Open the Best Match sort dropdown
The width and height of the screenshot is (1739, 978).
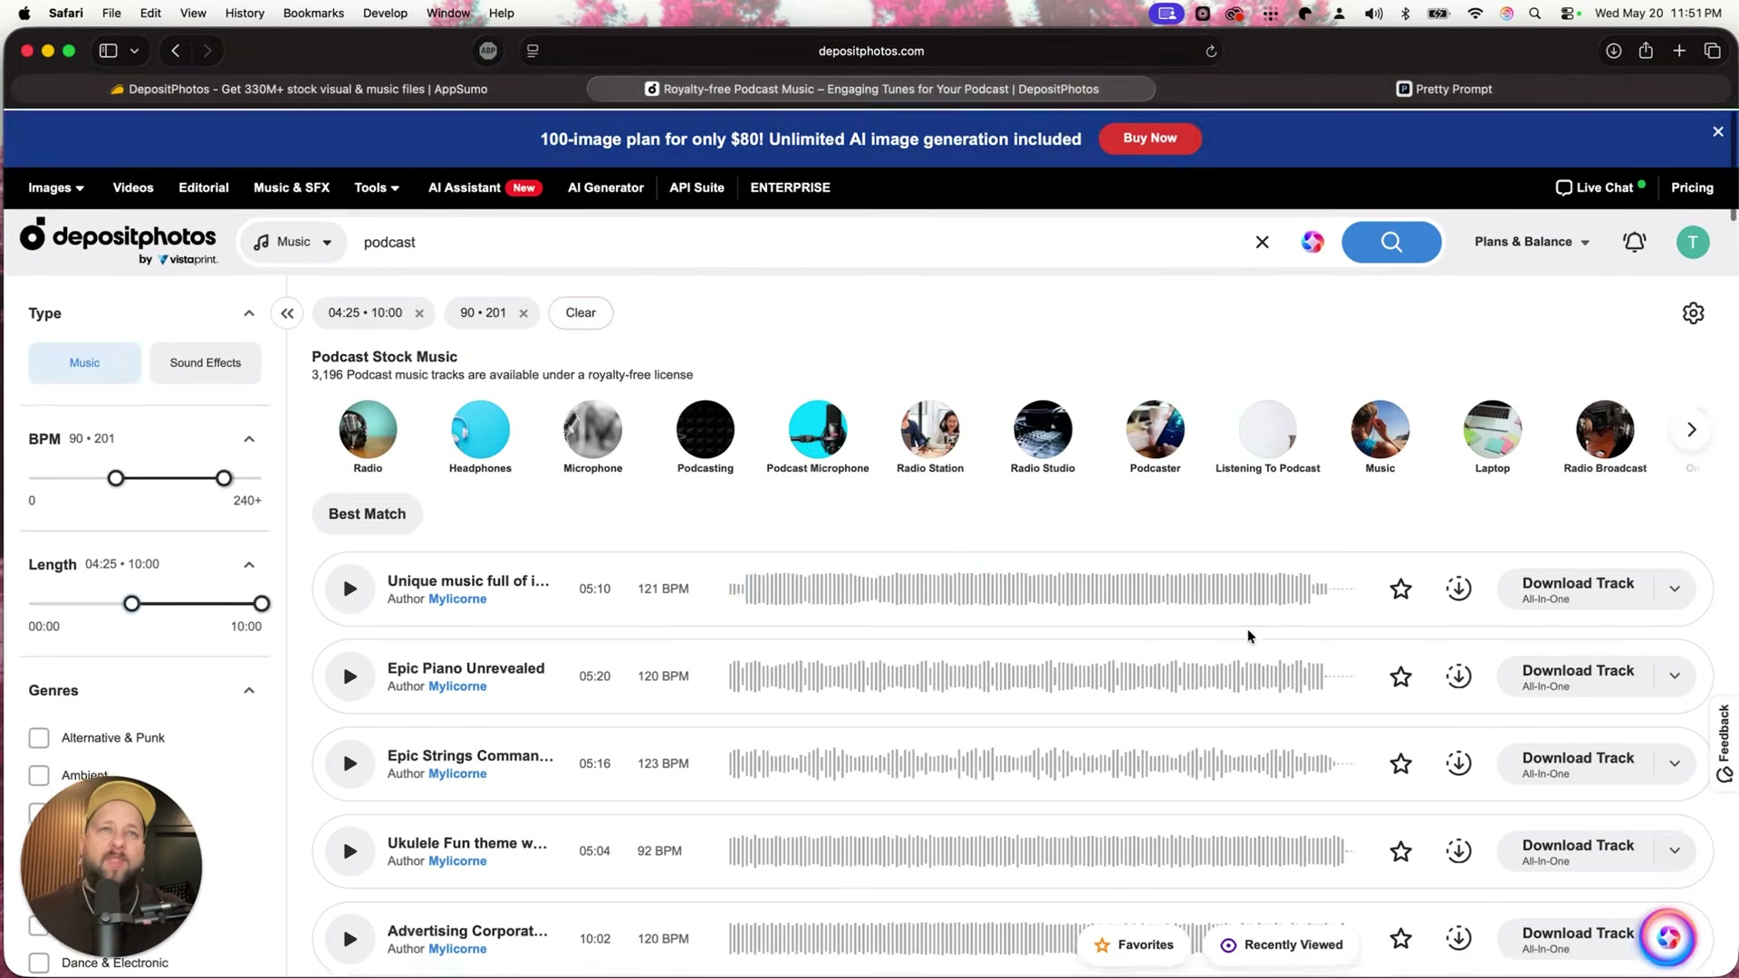(x=367, y=513)
